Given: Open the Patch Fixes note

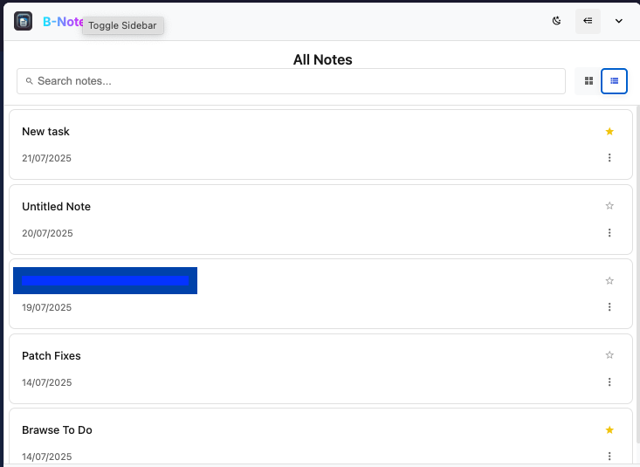Looking at the screenshot, I should (x=52, y=356).
